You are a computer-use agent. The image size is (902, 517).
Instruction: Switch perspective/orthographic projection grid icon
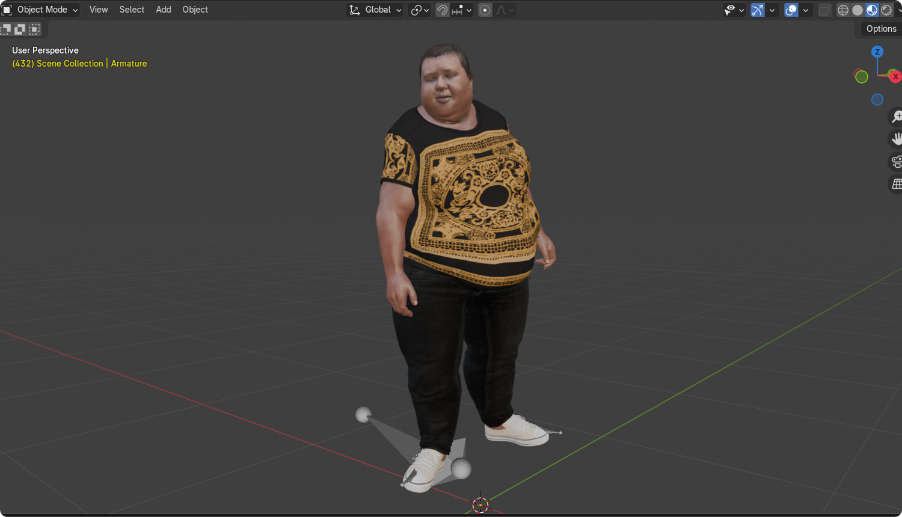tap(895, 184)
